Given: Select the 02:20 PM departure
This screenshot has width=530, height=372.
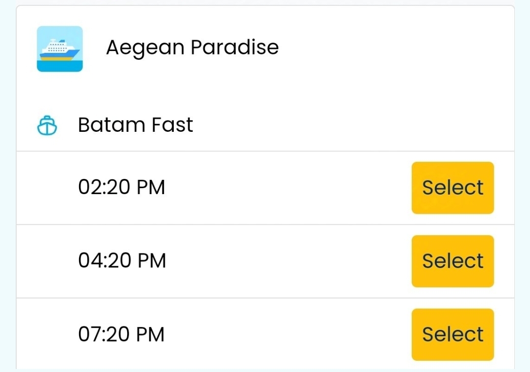Looking at the screenshot, I should pyautogui.click(x=452, y=188).
